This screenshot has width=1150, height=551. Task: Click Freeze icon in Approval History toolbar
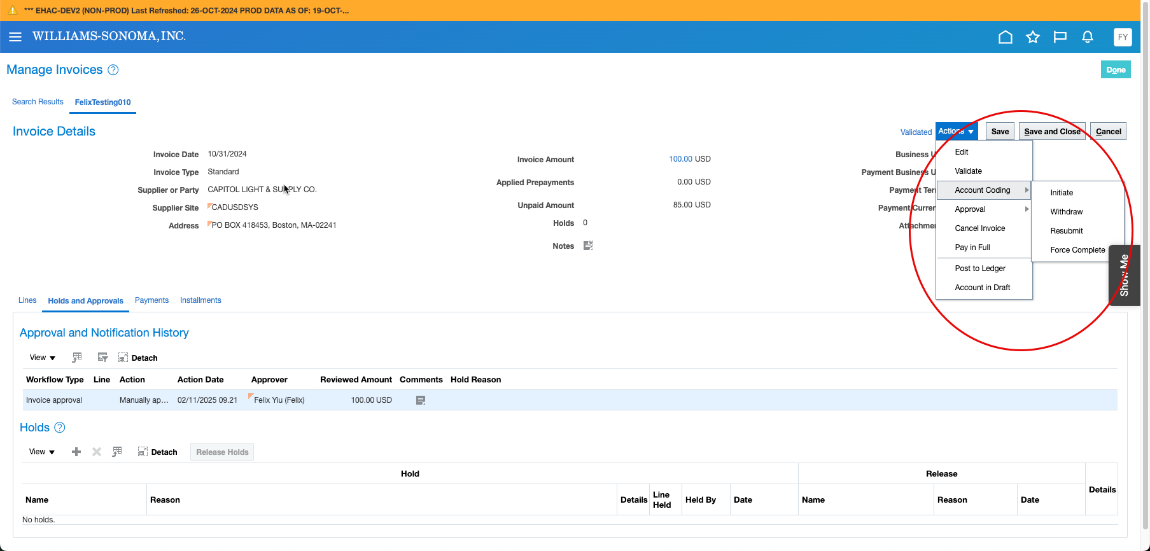(77, 358)
